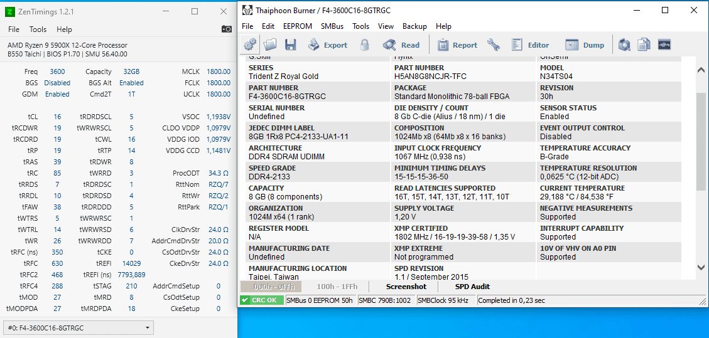
Task: Open the File menu in ZenTimings
Action: coord(14,29)
